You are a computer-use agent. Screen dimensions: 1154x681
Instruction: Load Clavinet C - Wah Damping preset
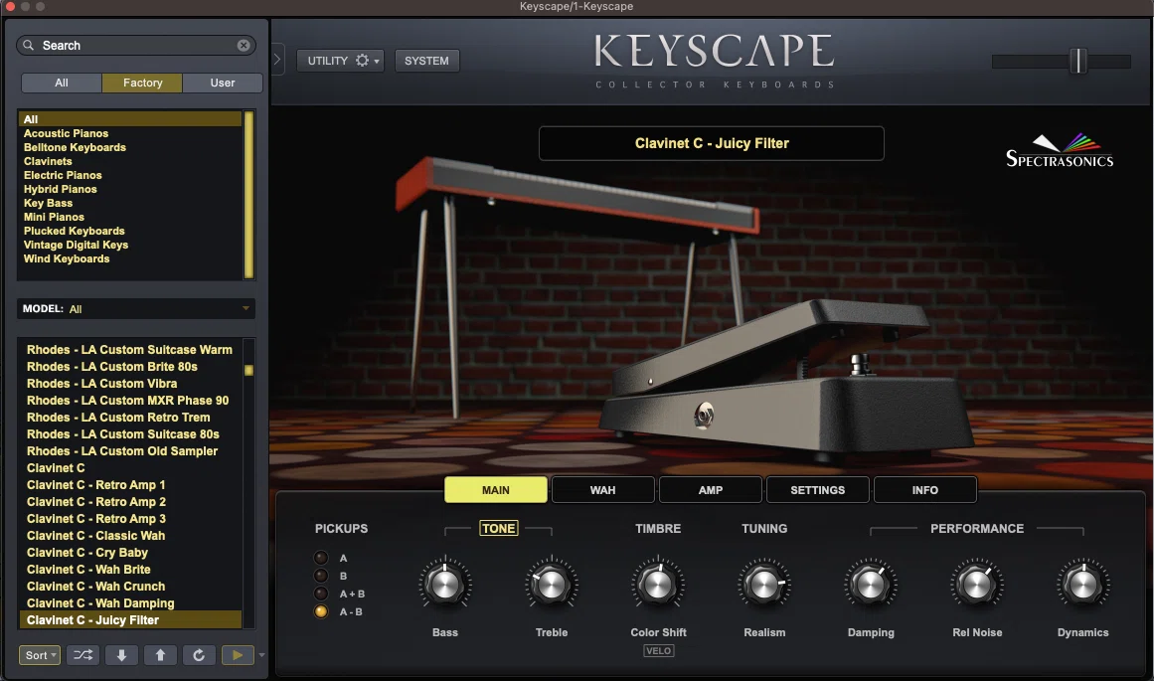click(x=100, y=603)
